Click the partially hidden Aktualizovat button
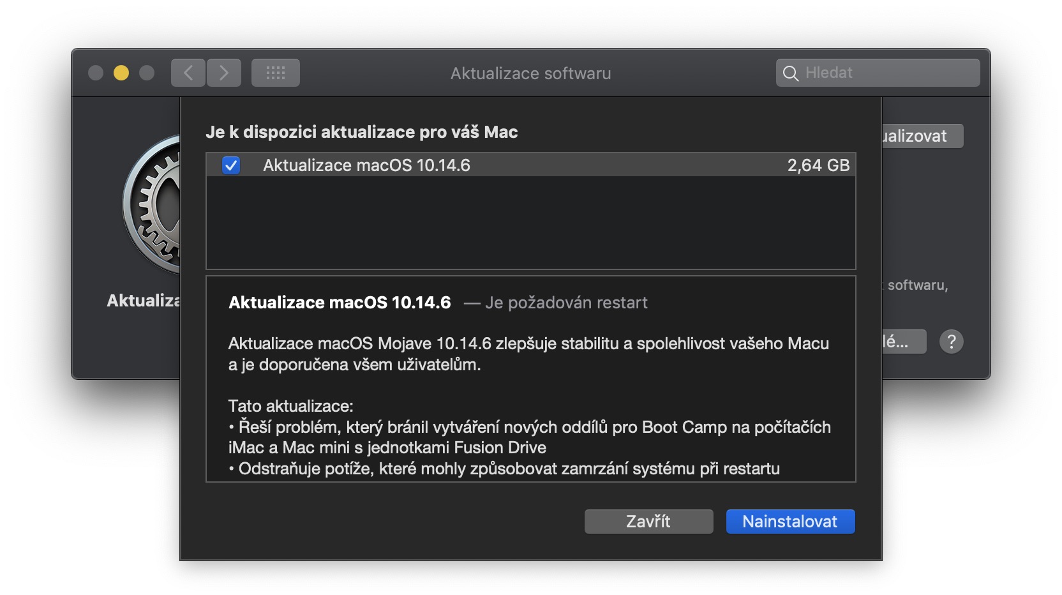Screen dimensions: 1062x595 922,136
